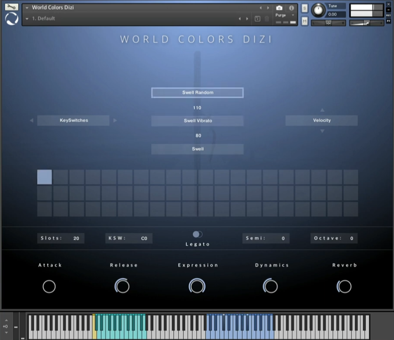Click the camera snapshot icon

click(279, 8)
